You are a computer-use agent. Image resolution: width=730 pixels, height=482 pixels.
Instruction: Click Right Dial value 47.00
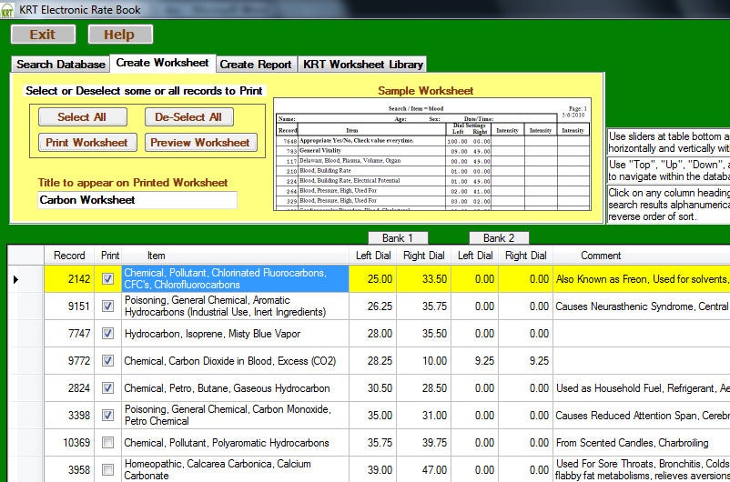(423, 469)
